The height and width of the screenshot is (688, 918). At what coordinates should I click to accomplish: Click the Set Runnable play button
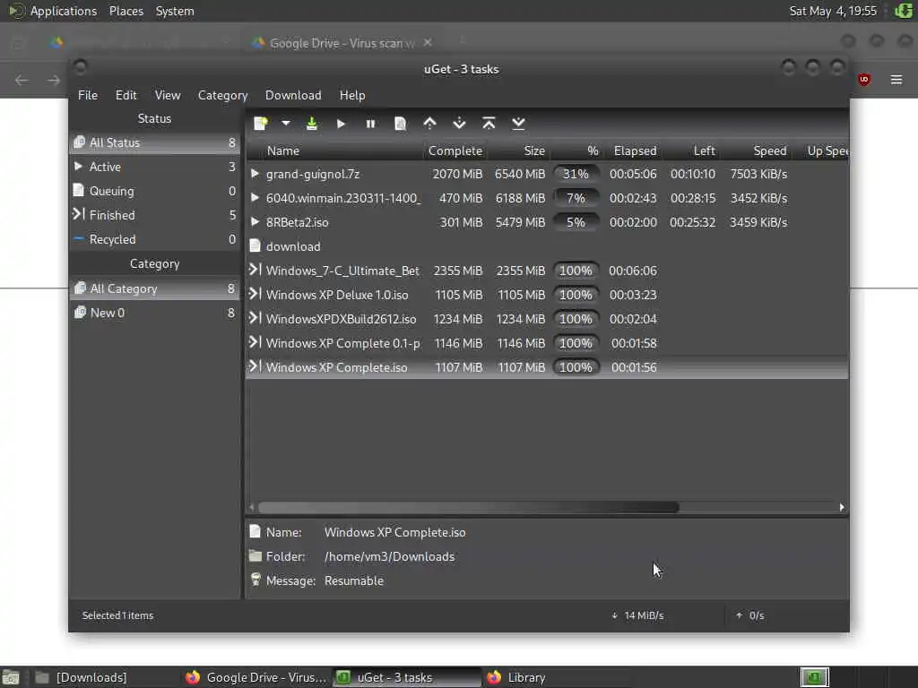click(x=341, y=124)
